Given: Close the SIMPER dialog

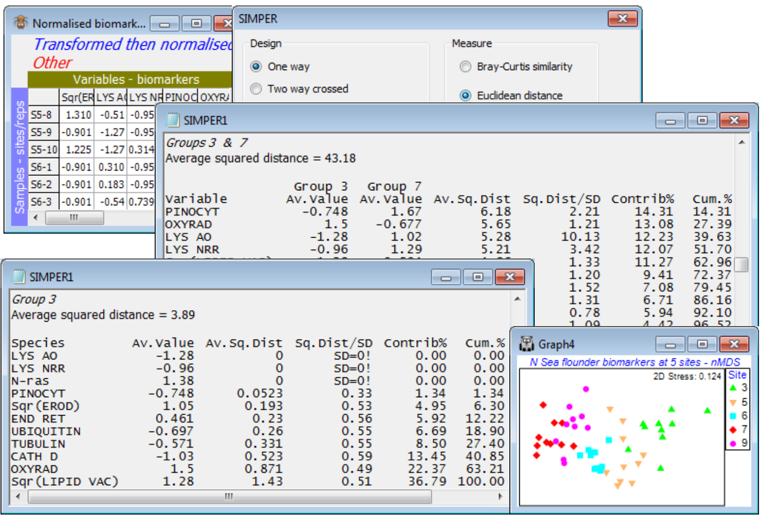Looking at the screenshot, I should [x=622, y=19].
